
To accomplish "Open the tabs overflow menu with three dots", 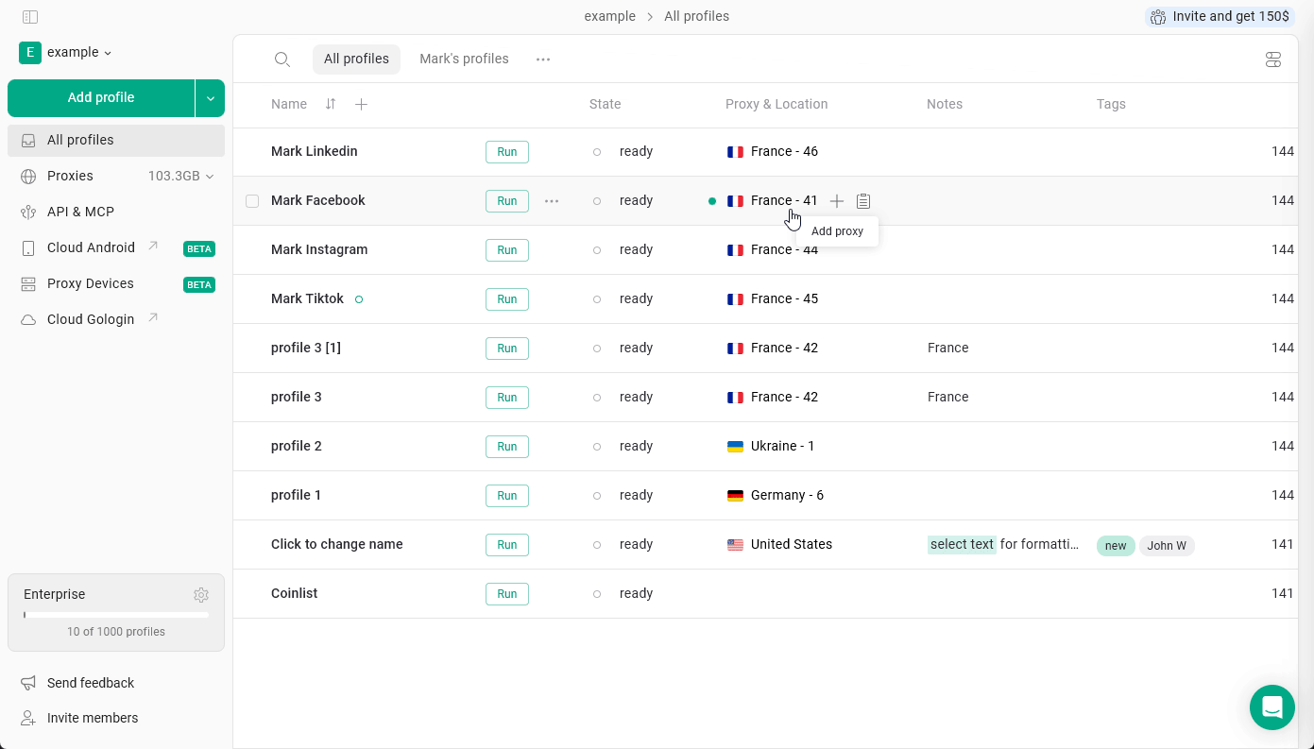I will pyautogui.click(x=542, y=59).
